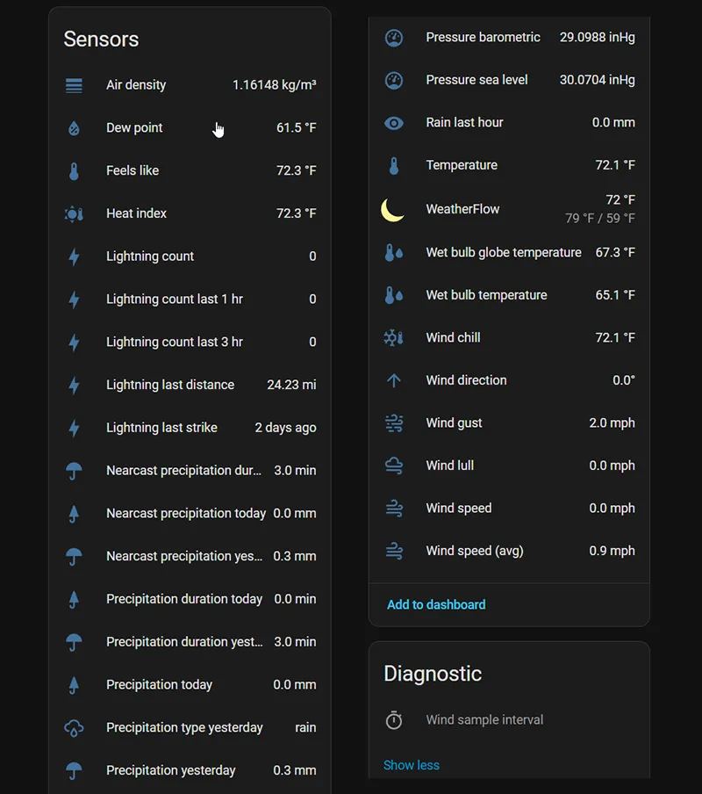The image size is (702, 794).
Task: Open the Nearcast precipitation today entry
Action: [x=186, y=513]
